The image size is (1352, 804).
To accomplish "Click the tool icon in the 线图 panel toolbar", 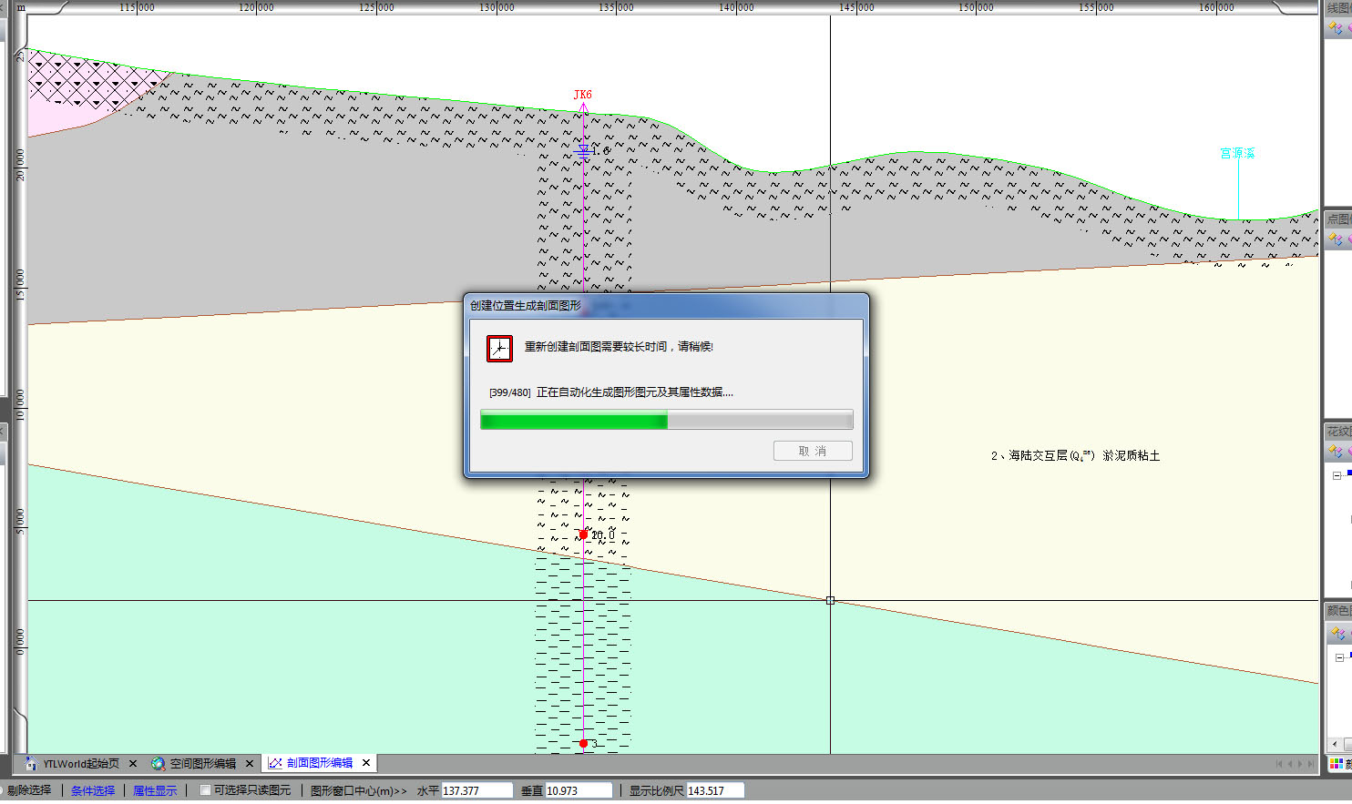I will click(x=1336, y=28).
